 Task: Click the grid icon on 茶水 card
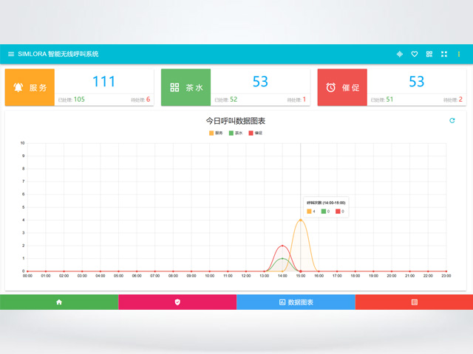[x=174, y=87]
